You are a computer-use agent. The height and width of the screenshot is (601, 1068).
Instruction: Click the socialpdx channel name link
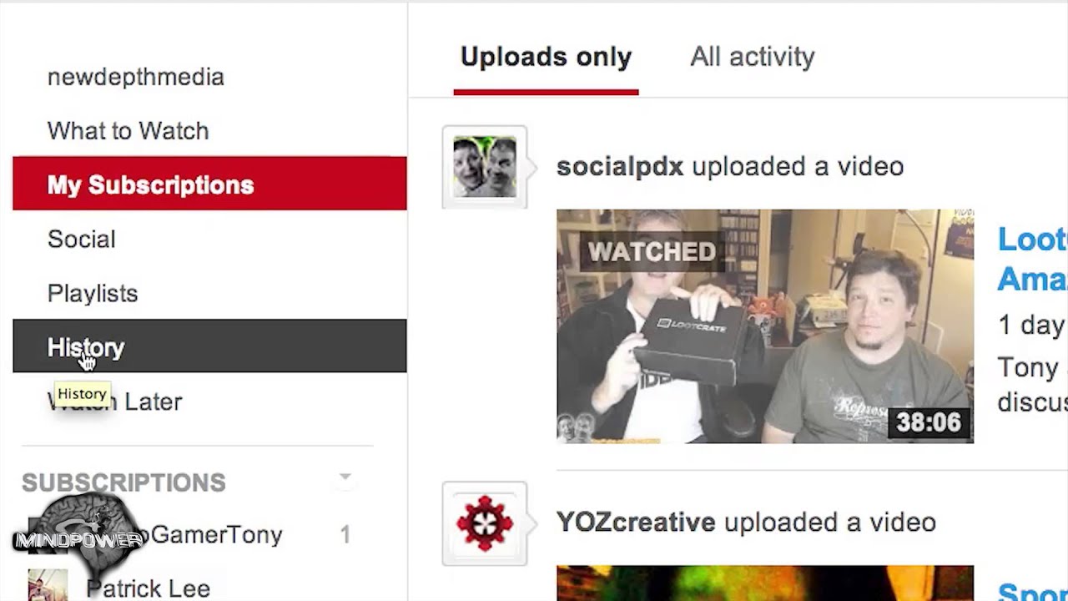click(x=620, y=166)
